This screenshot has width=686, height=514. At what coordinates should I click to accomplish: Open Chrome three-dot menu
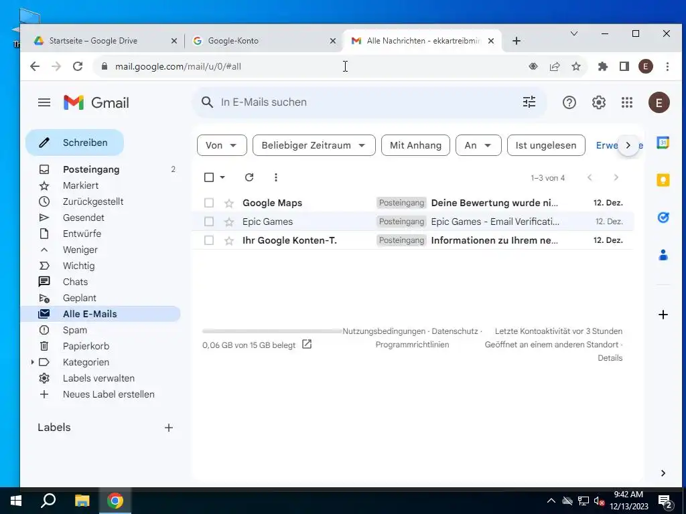pyautogui.click(x=667, y=66)
